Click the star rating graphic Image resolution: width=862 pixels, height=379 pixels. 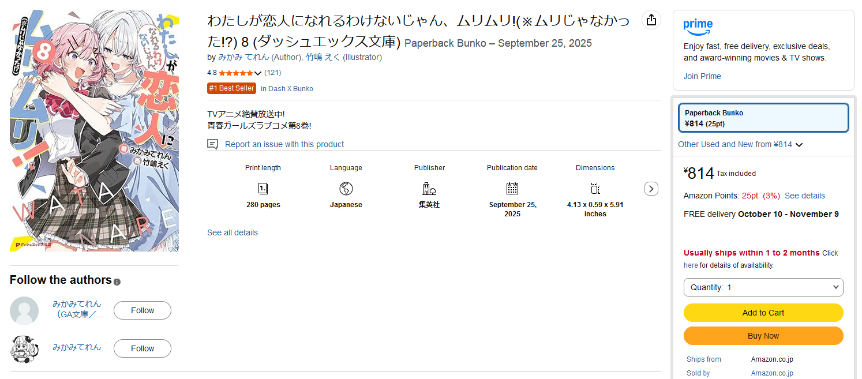click(235, 73)
